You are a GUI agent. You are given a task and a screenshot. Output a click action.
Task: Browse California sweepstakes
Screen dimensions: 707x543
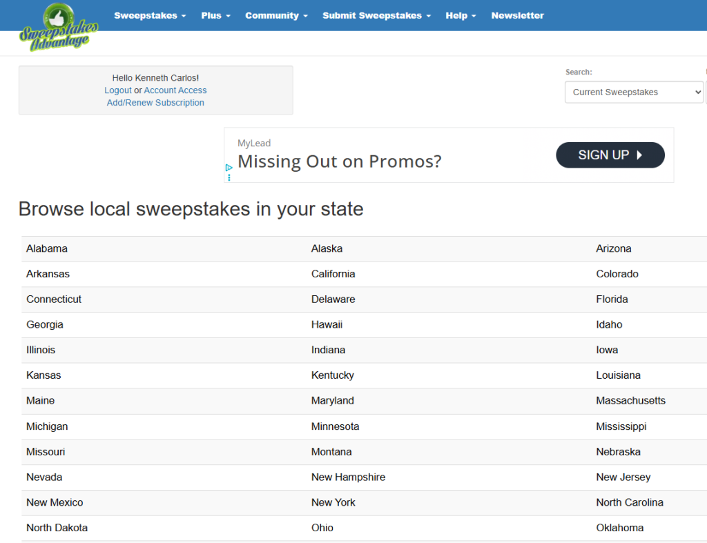[x=333, y=274]
